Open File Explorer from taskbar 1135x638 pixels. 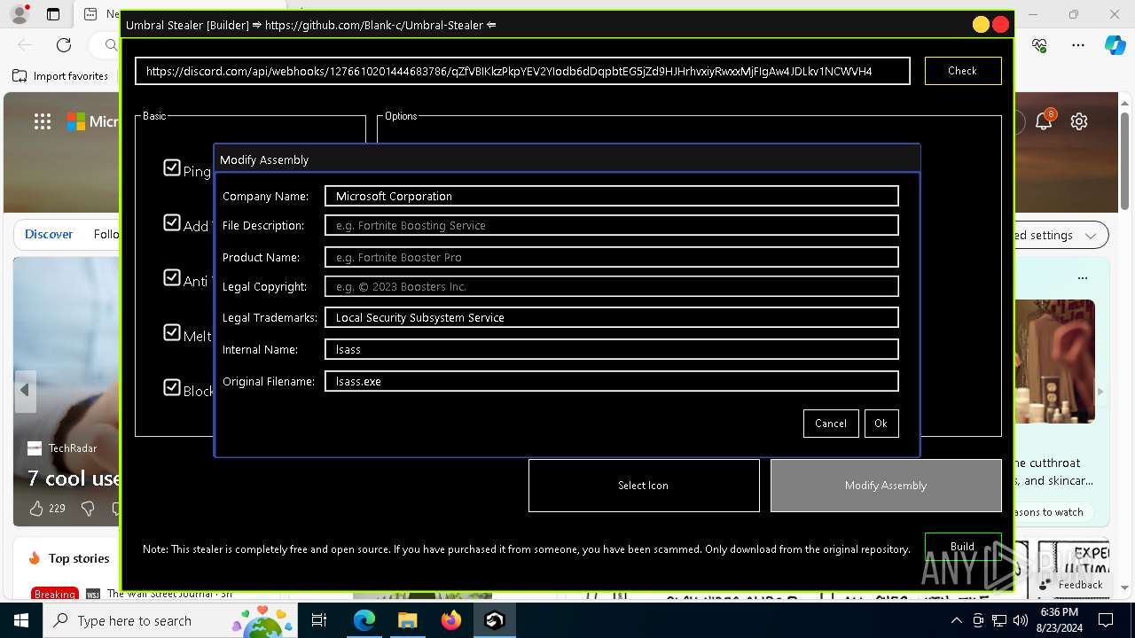[x=407, y=620]
